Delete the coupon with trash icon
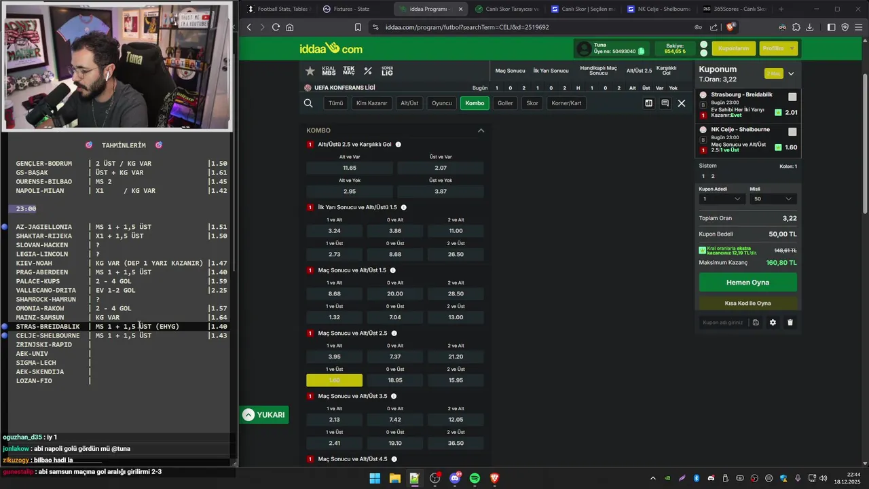Image resolution: width=869 pixels, height=489 pixels. coord(790,323)
